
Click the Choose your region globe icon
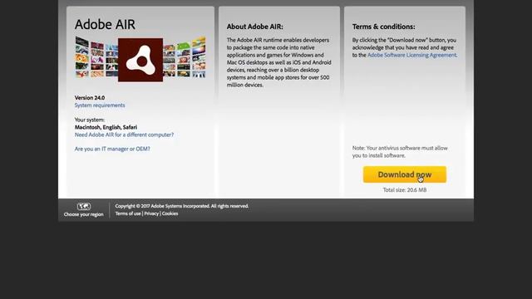coord(83,206)
